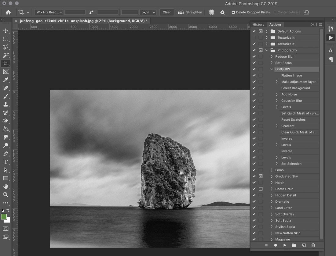Select the Crop tool in toolbar
The width and height of the screenshot is (336, 256).
pos(5,63)
